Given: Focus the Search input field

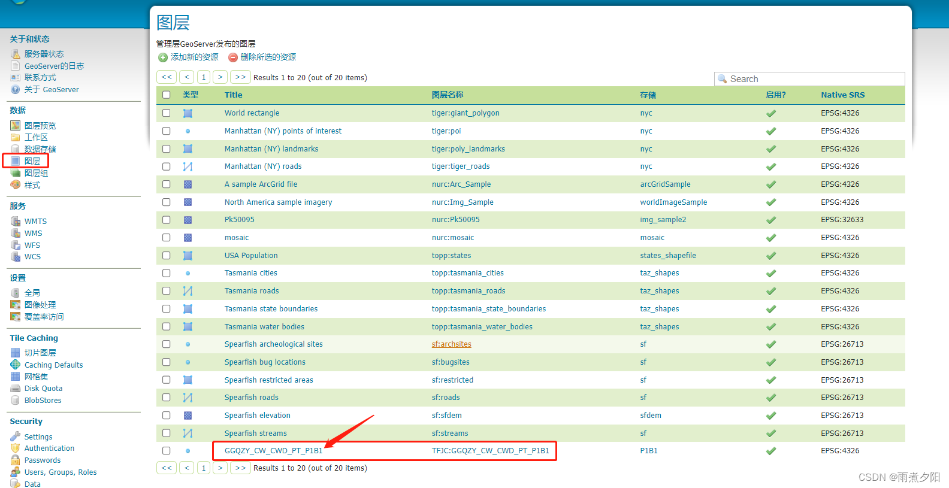Looking at the screenshot, I should pos(809,79).
